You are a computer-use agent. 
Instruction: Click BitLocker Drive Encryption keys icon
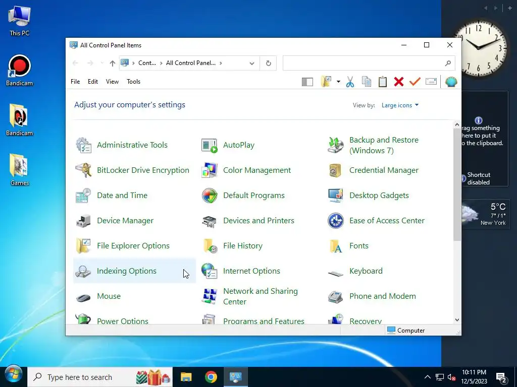(x=83, y=170)
